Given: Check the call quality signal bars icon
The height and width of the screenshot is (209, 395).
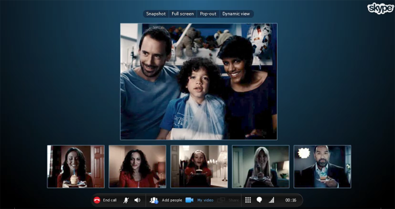Looking at the screenshot, I should 271,200.
